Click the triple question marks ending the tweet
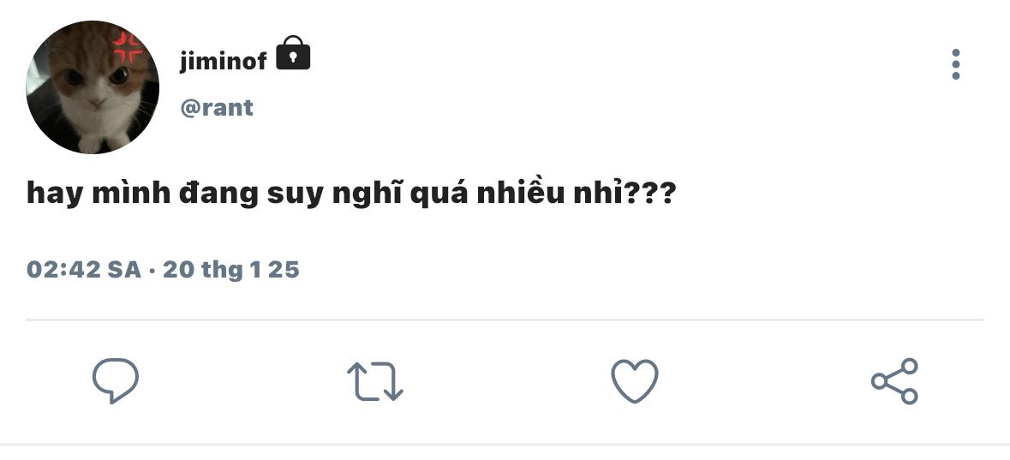Viewport: 1010px width, 460px height. click(649, 194)
